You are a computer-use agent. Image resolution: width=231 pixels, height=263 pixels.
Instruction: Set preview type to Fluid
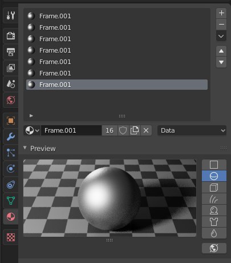214,233
